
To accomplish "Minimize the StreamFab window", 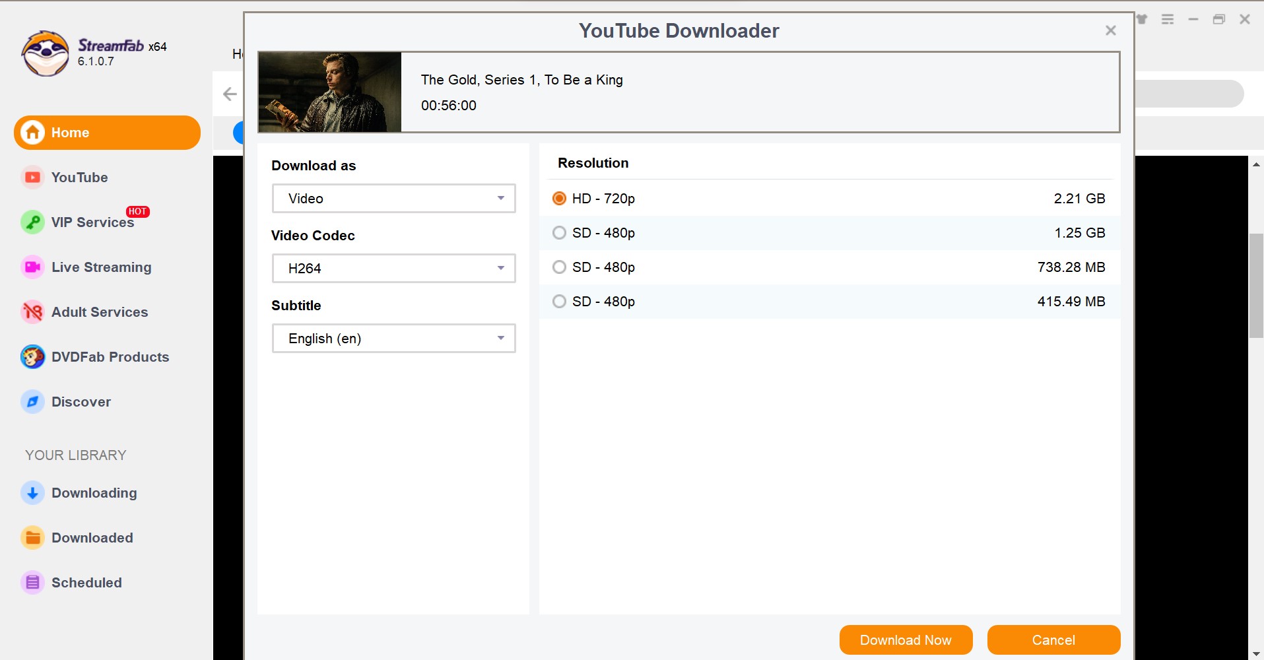I will coord(1193,19).
